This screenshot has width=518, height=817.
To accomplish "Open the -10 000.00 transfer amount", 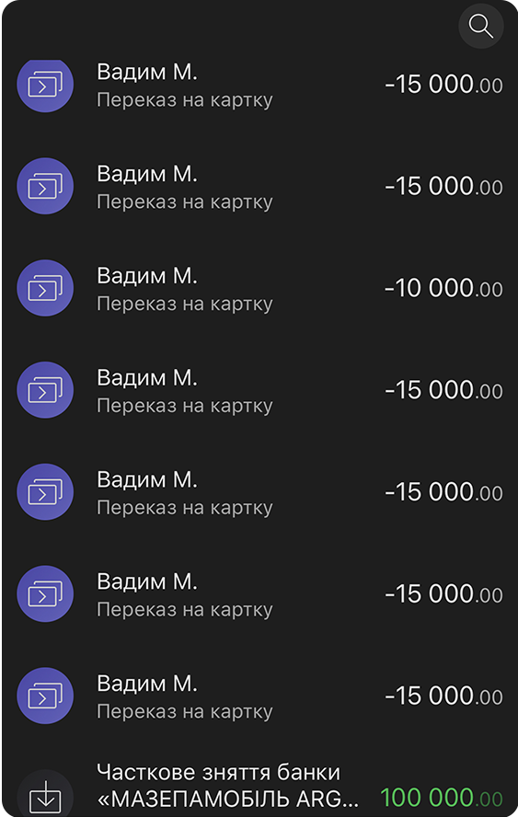I will tap(443, 288).
